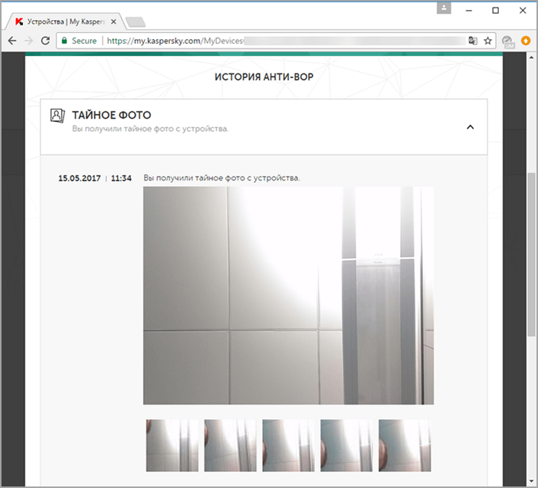The width and height of the screenshot is (538, 488).
Task: Minimize the Chrome window
Action: click(469, 11)
